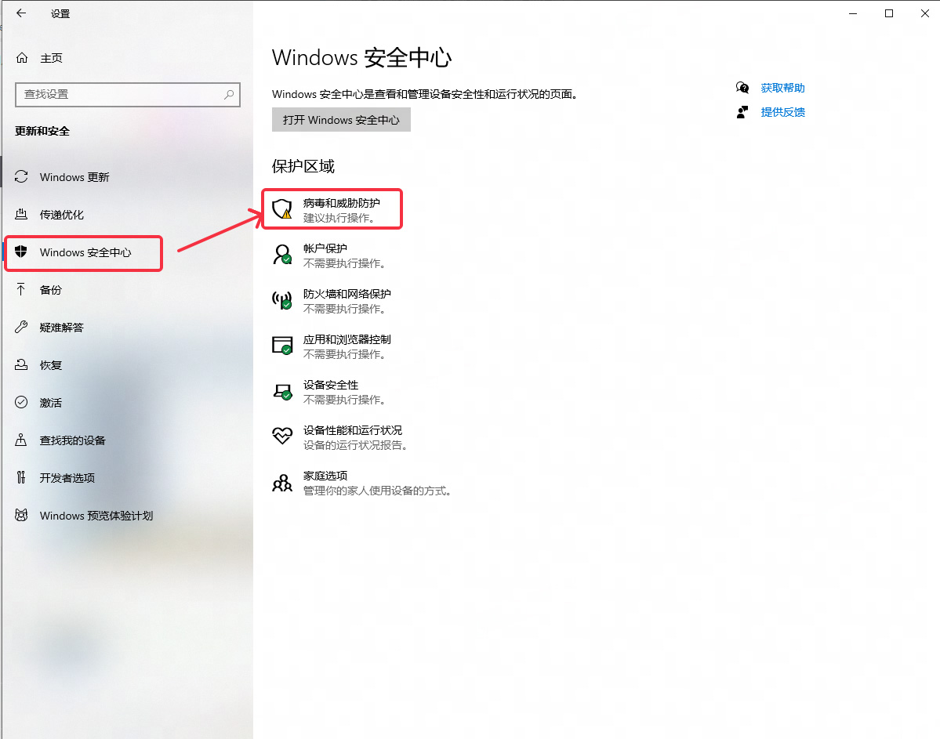Click the 应用和浏览器控制 window icon
Screen dimensions: 940x739
tap(282, 346)
